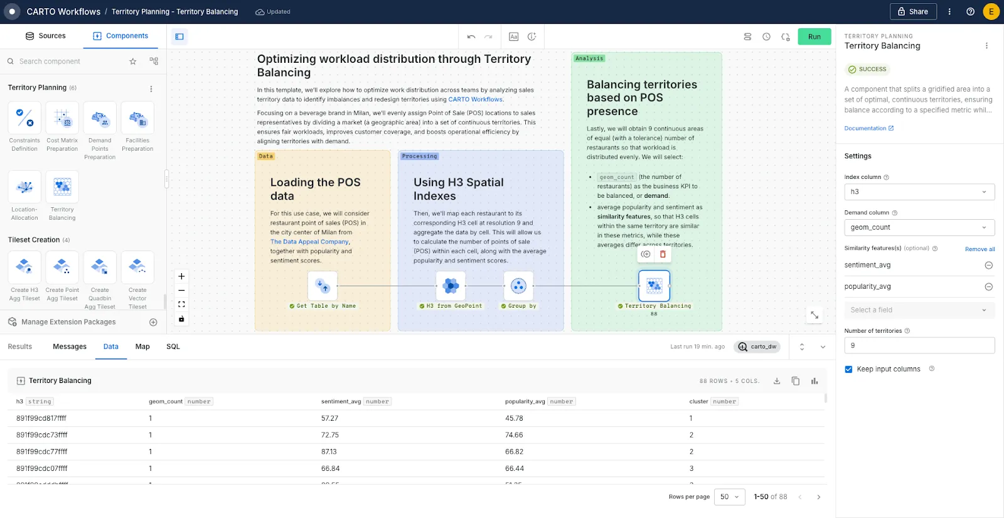This screenshot has width=1004, height=518.
Task: Expand the canvas with diagonal arrow
Action: coord(814,315)
